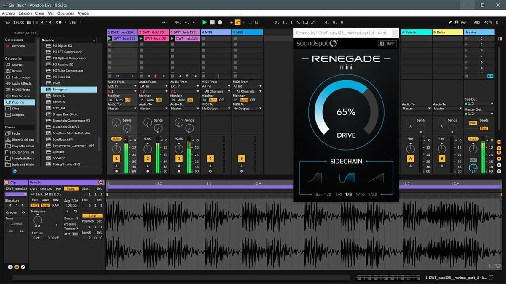Open the clip color dropdown in Clip box
506x284 pixels.
[16, 194]
